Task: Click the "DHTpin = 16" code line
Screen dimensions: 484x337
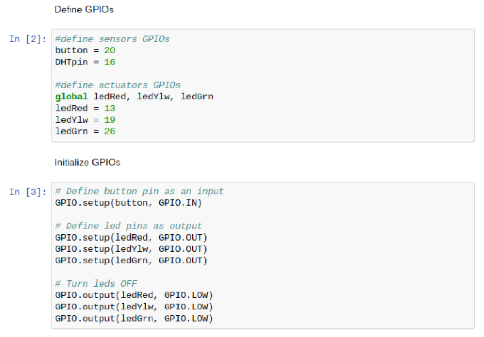Action: click(x=85, y=62)
